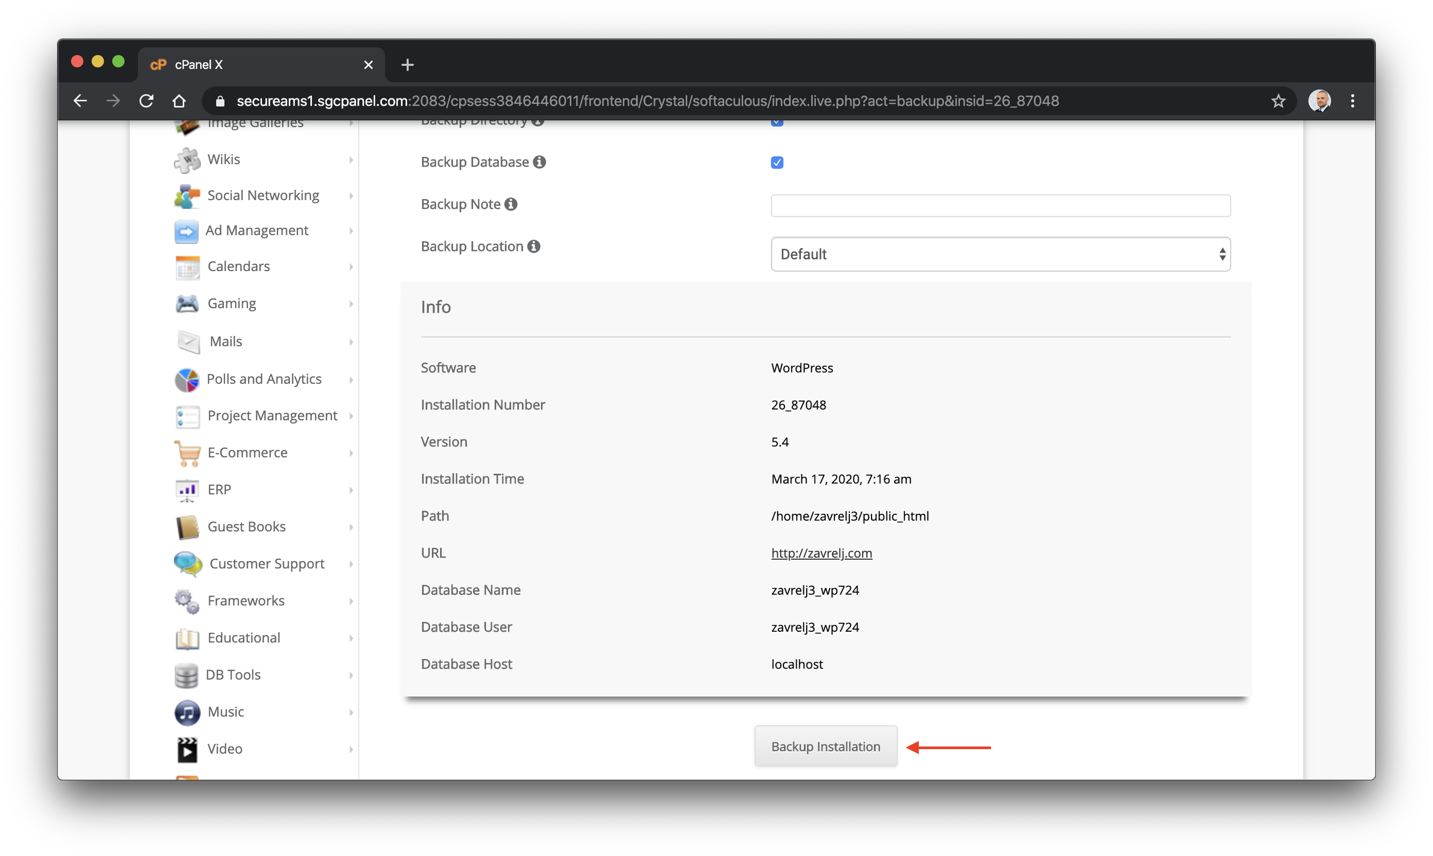Screen dimensions: 1433x856
Task: Click the E-Commerce shopping cart icon
Action: [x=187, y=453]
